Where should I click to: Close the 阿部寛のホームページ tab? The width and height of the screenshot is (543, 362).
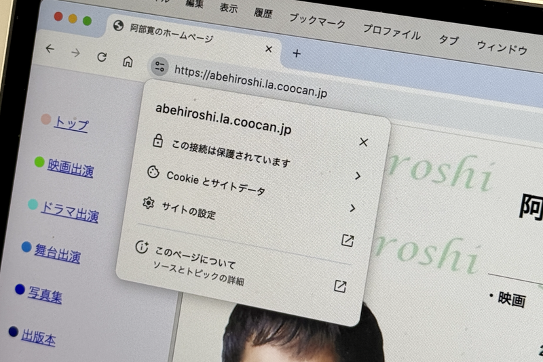(268, 49)
